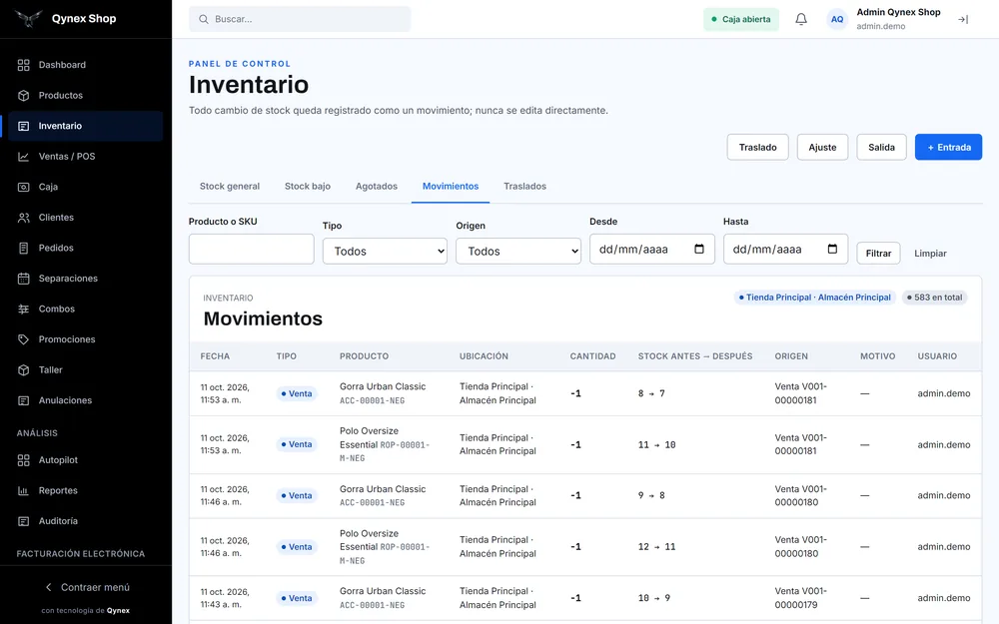Click the CANTIDAD column header
This screenshot has height=624, width=999.
(x=592, y=356)
